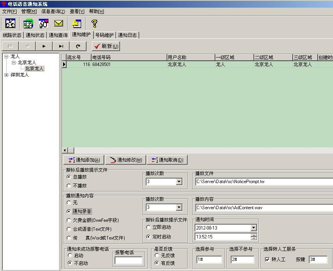This screenshot has width=333, height=271.
Task: Click the first toolbar icon with black-white figures
Action: click(10, 23)
